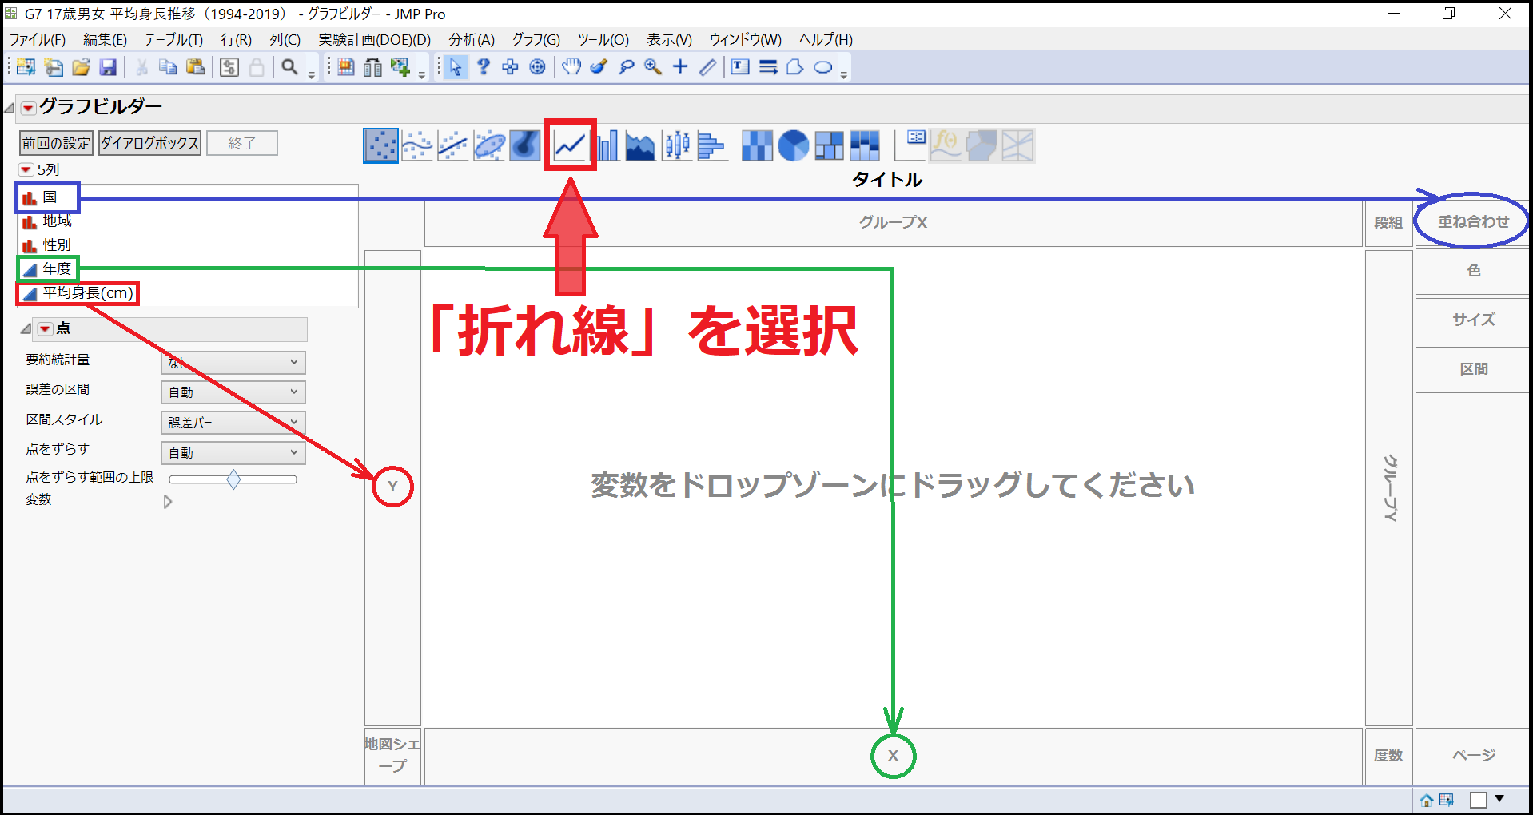1533x815 pixels.
Task: Open the 要約統計量 dropdown
Action: (232, 362)
